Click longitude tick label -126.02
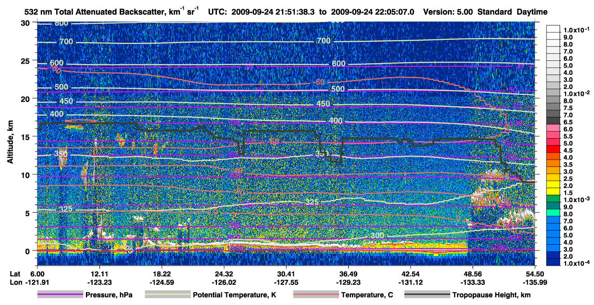 (223, 282)
